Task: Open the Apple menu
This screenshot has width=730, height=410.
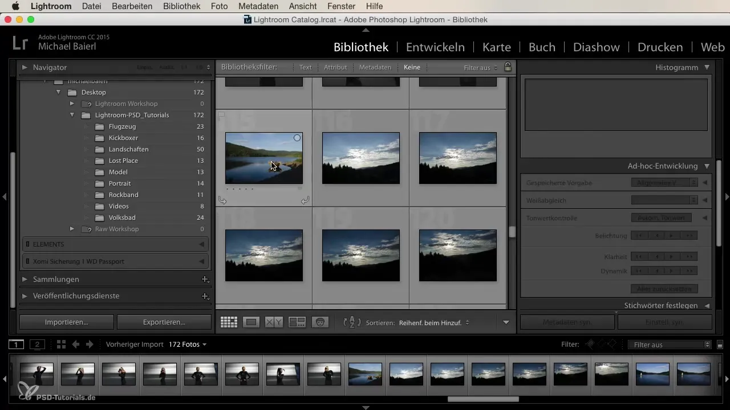Action: pos(15,6)
